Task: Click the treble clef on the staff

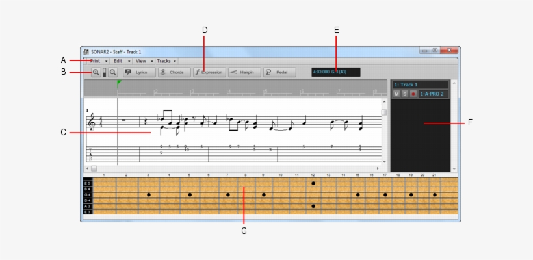Action: coord(92,123)
